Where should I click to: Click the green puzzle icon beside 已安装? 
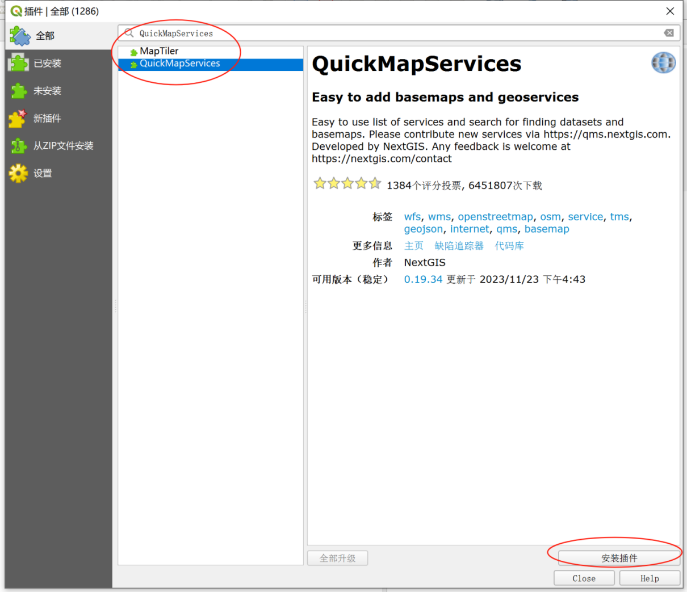point(18,63)
